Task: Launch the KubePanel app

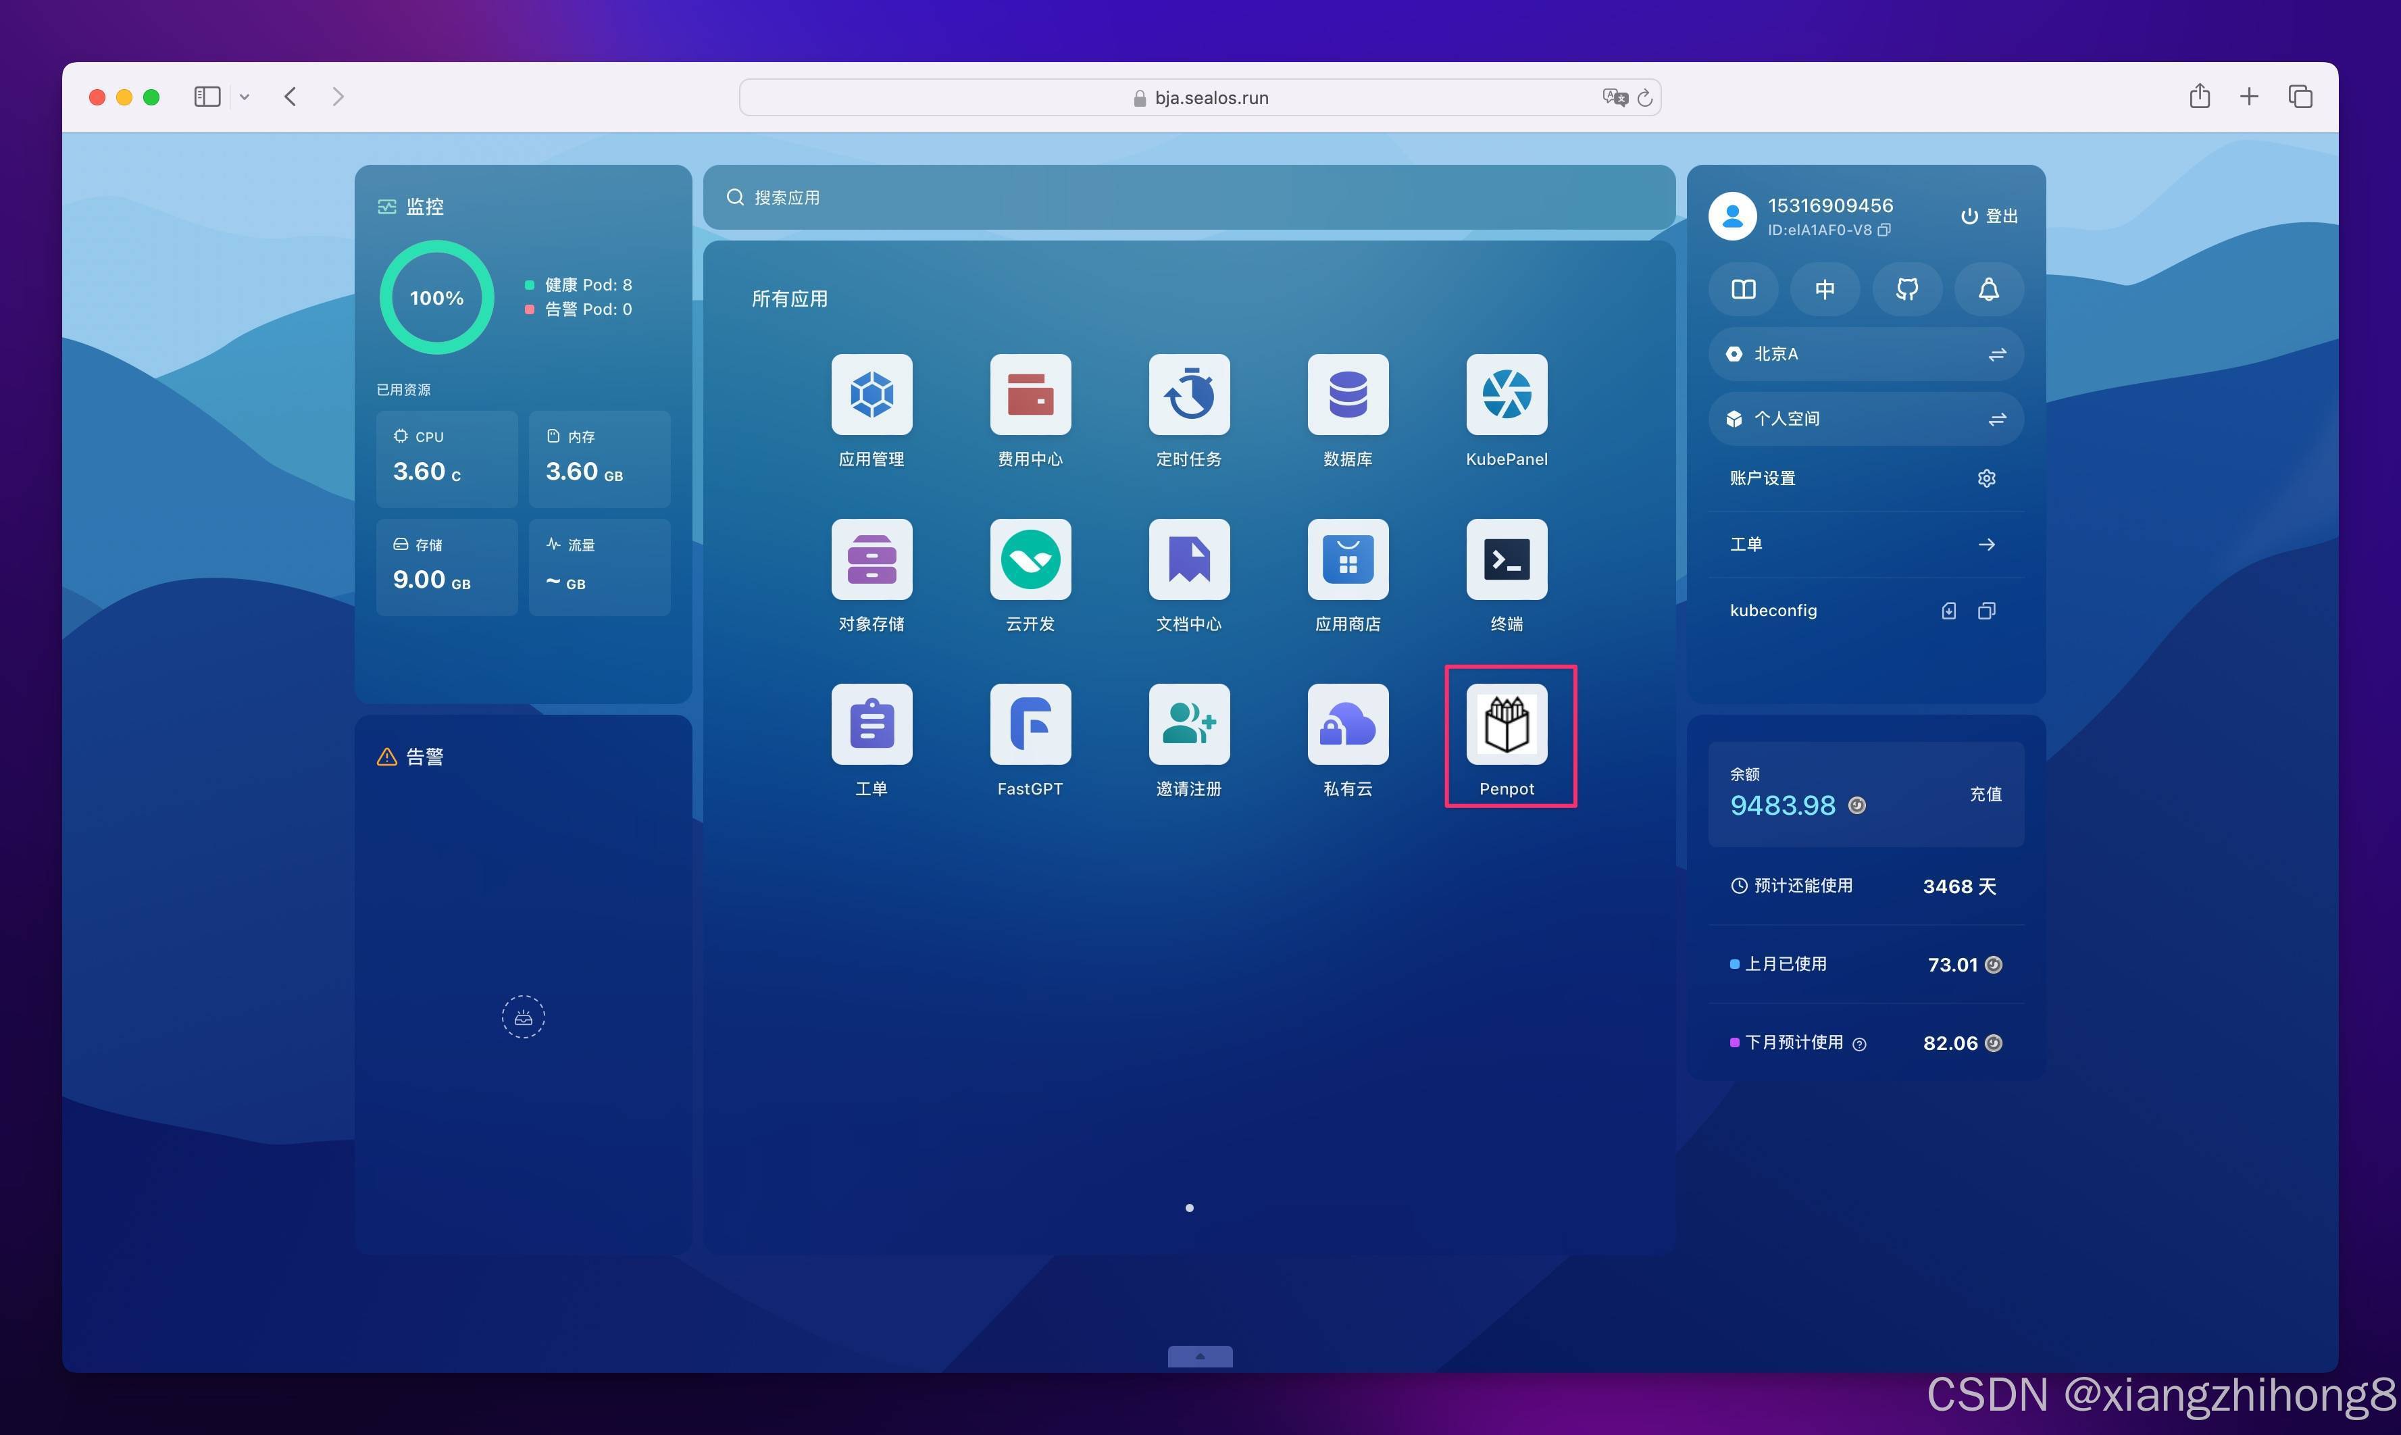Action: 1507,395
